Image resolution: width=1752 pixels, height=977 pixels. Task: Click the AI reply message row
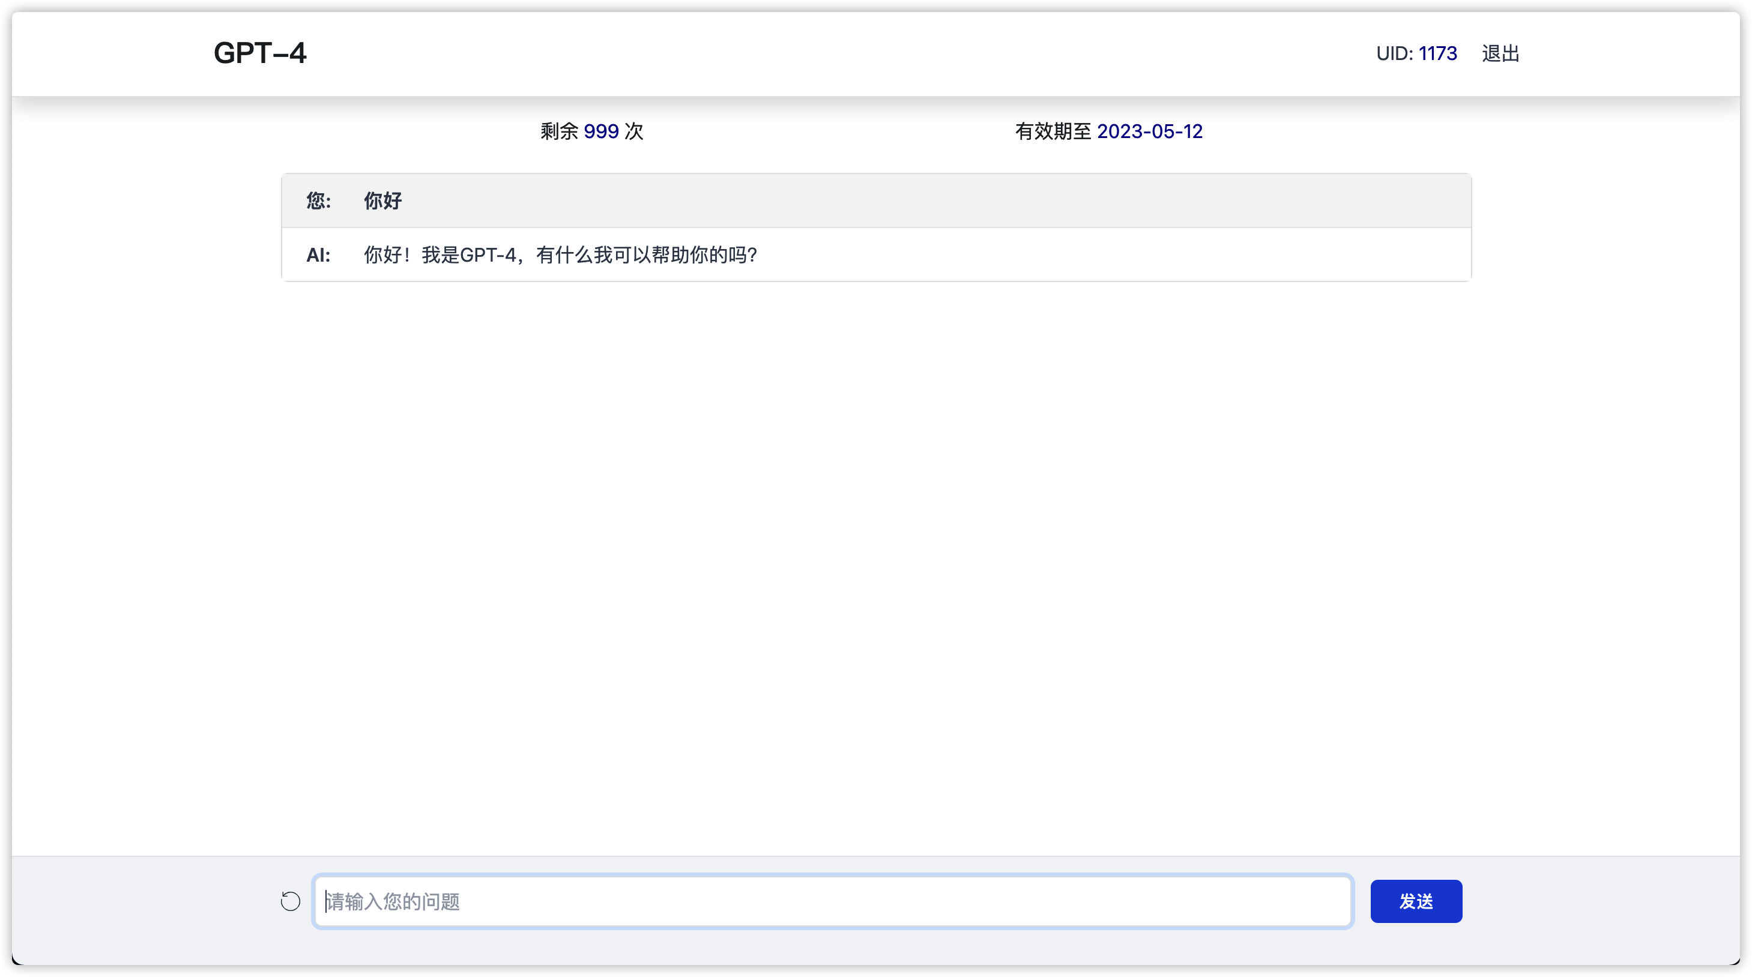tap(559, 254)
